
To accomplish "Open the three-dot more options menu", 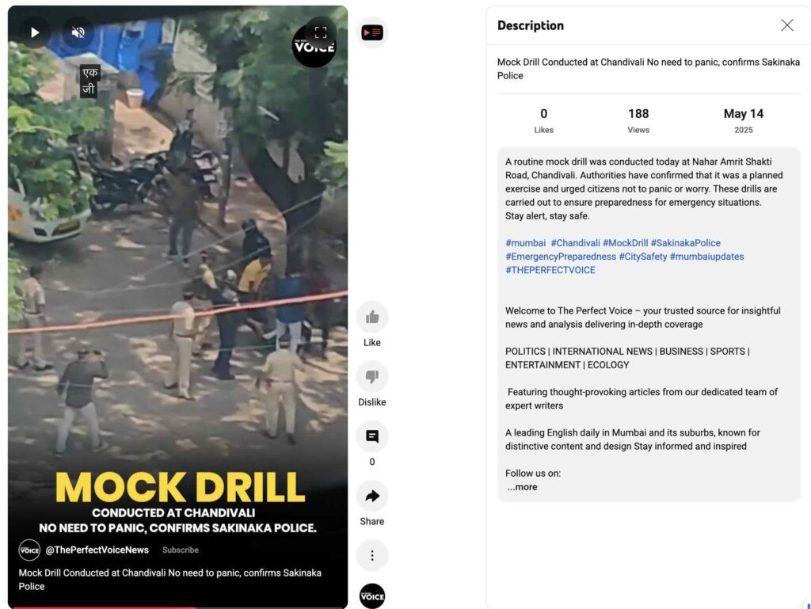I will click(372, 556).
